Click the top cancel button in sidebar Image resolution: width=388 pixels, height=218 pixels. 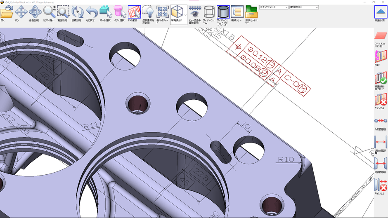coord(380,100)
